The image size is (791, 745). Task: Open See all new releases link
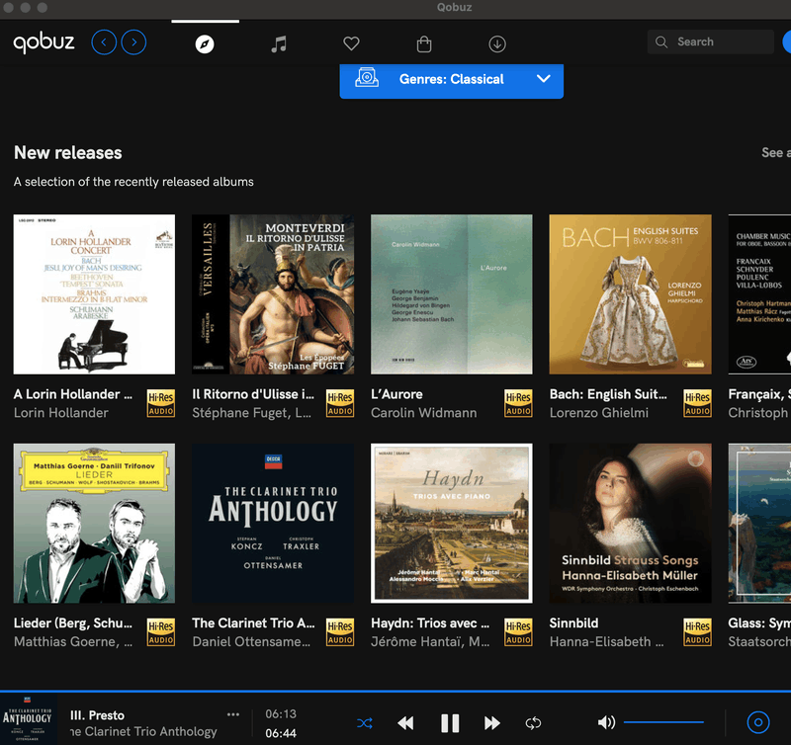click(x=776, y=152)
